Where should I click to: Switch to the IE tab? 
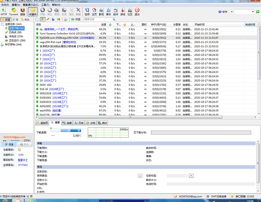pyautogui.click(x=15, y=19)
